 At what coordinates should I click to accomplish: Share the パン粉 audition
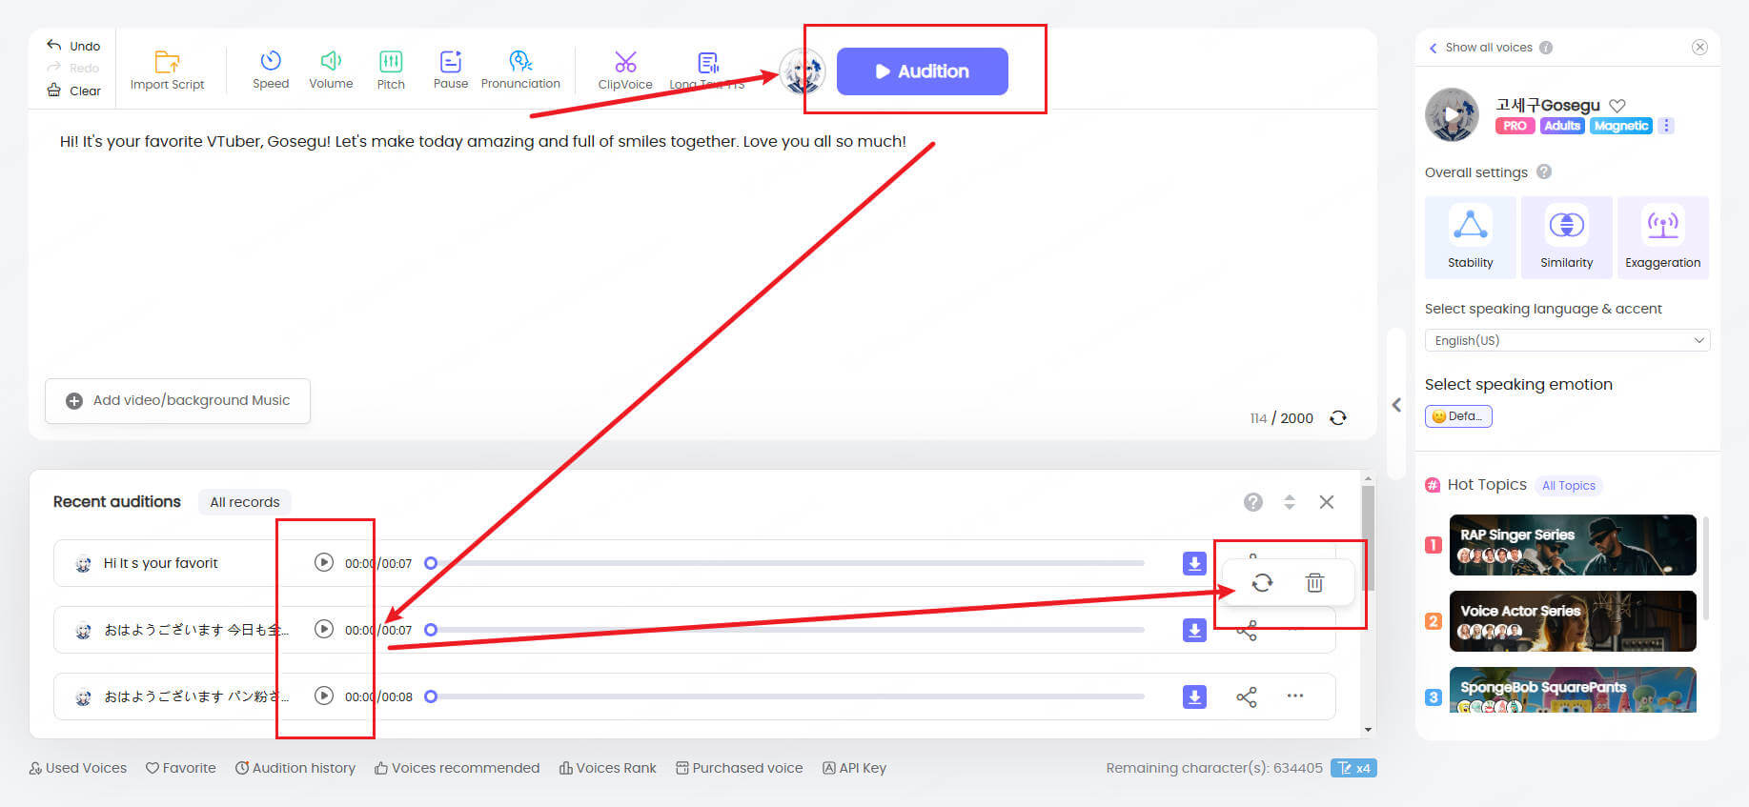(1247, 696)
